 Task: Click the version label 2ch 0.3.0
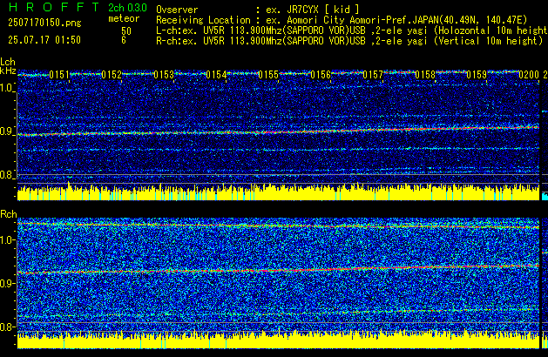[127, 8]
